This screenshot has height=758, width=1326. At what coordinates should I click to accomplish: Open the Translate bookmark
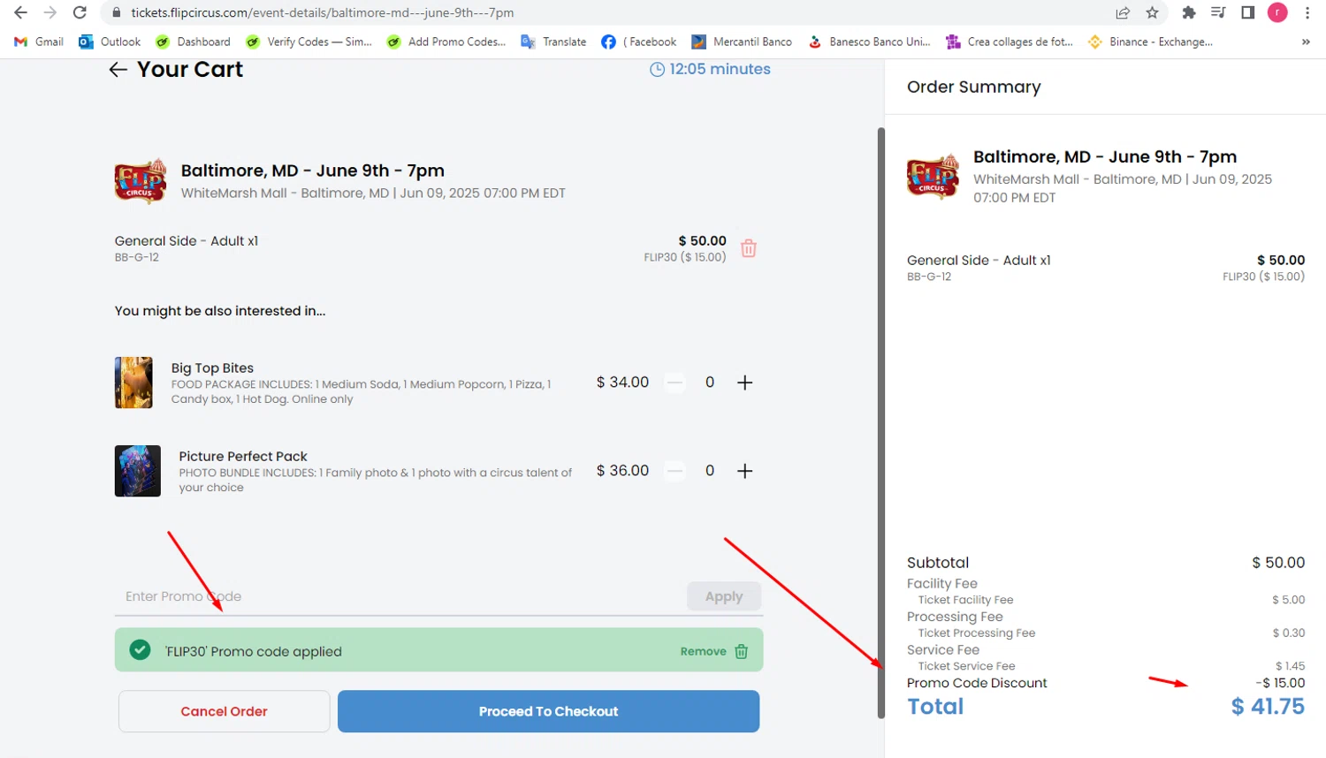[x=553, y=42]
